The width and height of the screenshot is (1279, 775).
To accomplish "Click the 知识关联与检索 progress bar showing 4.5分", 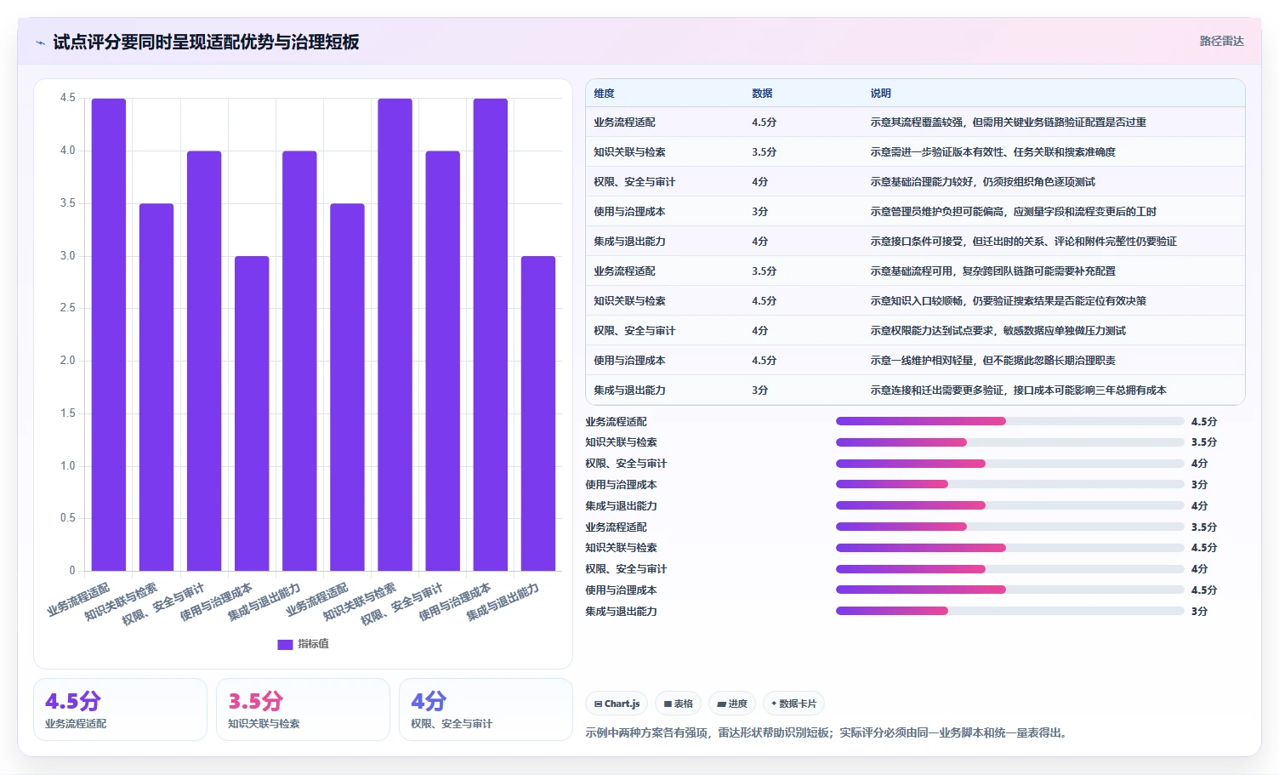I will tap(1009, 548).
